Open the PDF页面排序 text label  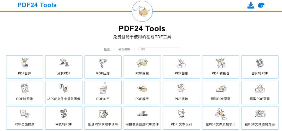[x=25, y=124]
